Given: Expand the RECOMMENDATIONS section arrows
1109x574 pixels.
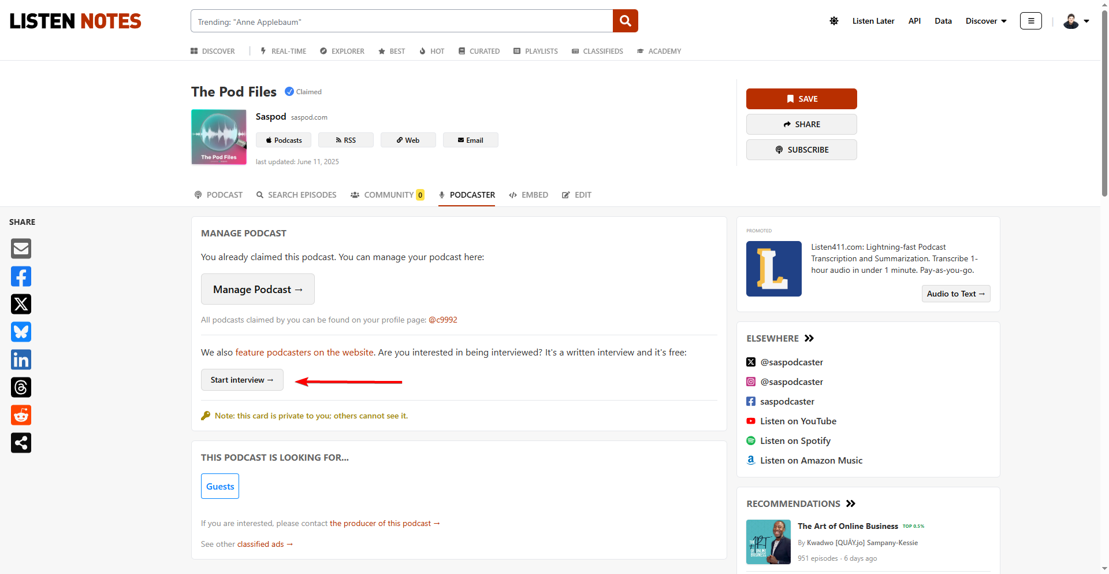Looking at the screenshot, I should pyautogui.click(x=851, y=503).
